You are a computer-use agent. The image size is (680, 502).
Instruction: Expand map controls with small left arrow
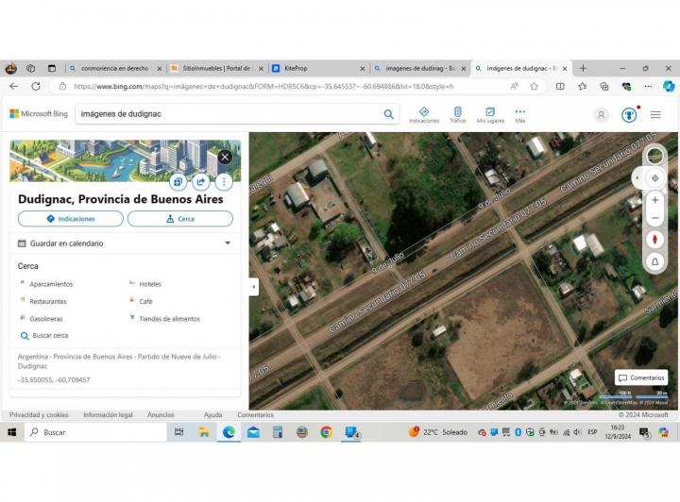[637, 178]
